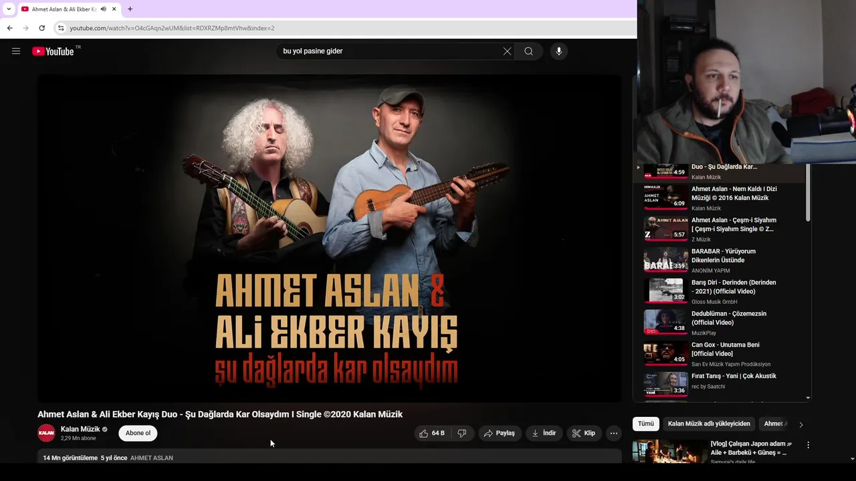856x481 pixels.
Task: Open Kalan Müzik channel avatar
Action: click(x=46, y=433)
